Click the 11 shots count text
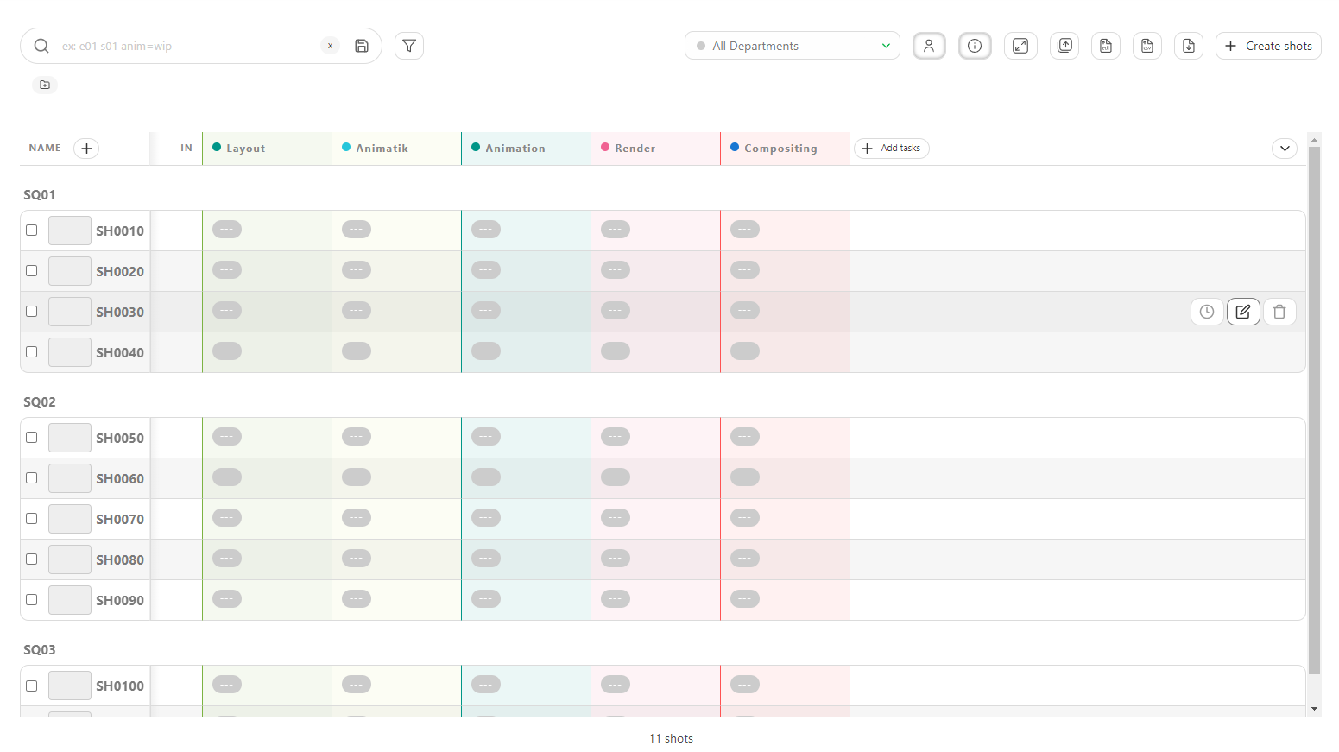This screenshot has height=752, width=1339. (671, 738)
